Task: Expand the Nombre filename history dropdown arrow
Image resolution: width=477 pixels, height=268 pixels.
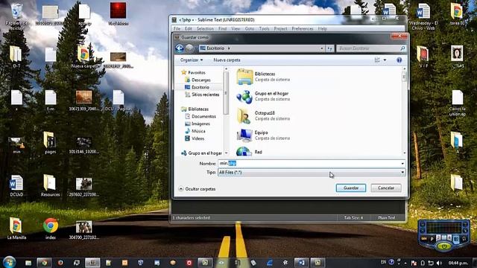Action: [402, 164]
